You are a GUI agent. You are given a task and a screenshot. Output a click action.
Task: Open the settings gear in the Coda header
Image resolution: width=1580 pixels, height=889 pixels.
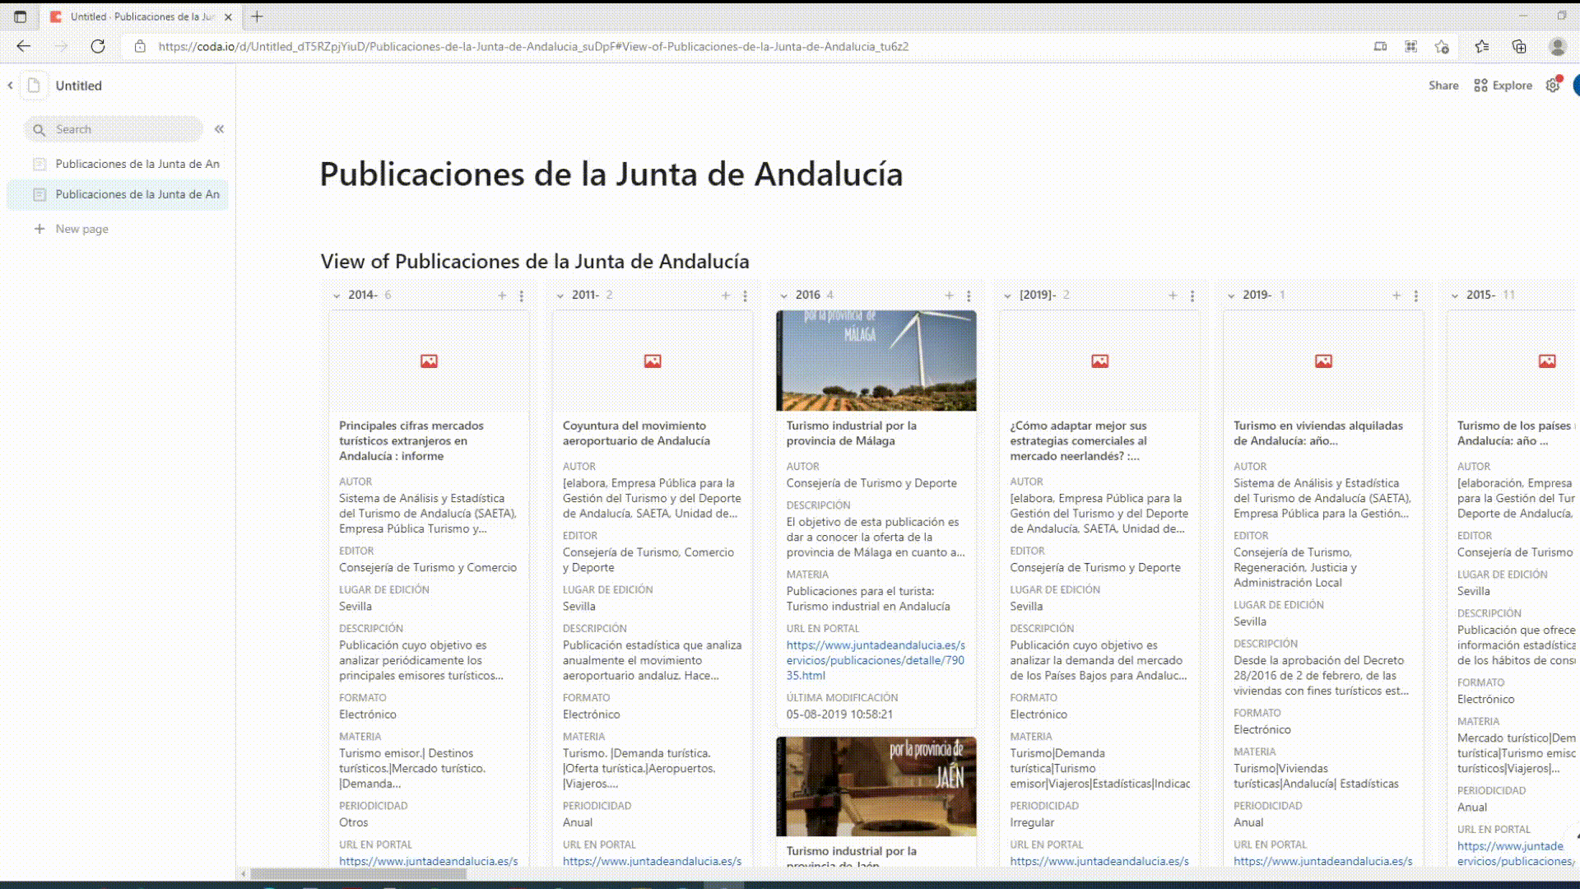[x=1553, y=85]
